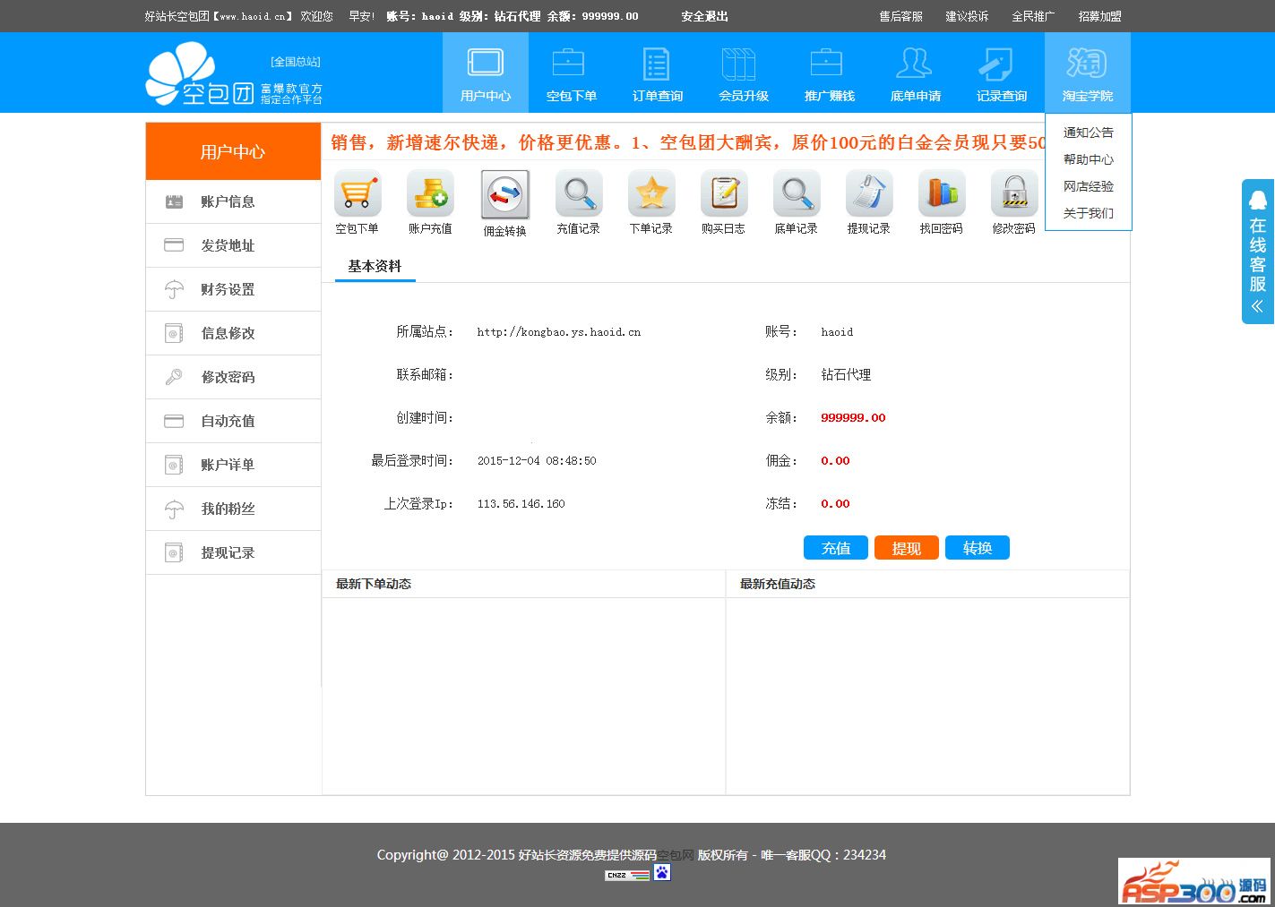Open 账户充值 coins icon
This screenshot has height=907, width=1275.
(430, 194)
